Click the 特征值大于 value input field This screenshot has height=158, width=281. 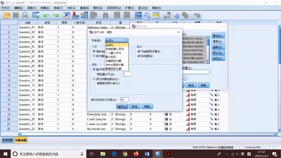click(x=127, y=74)
